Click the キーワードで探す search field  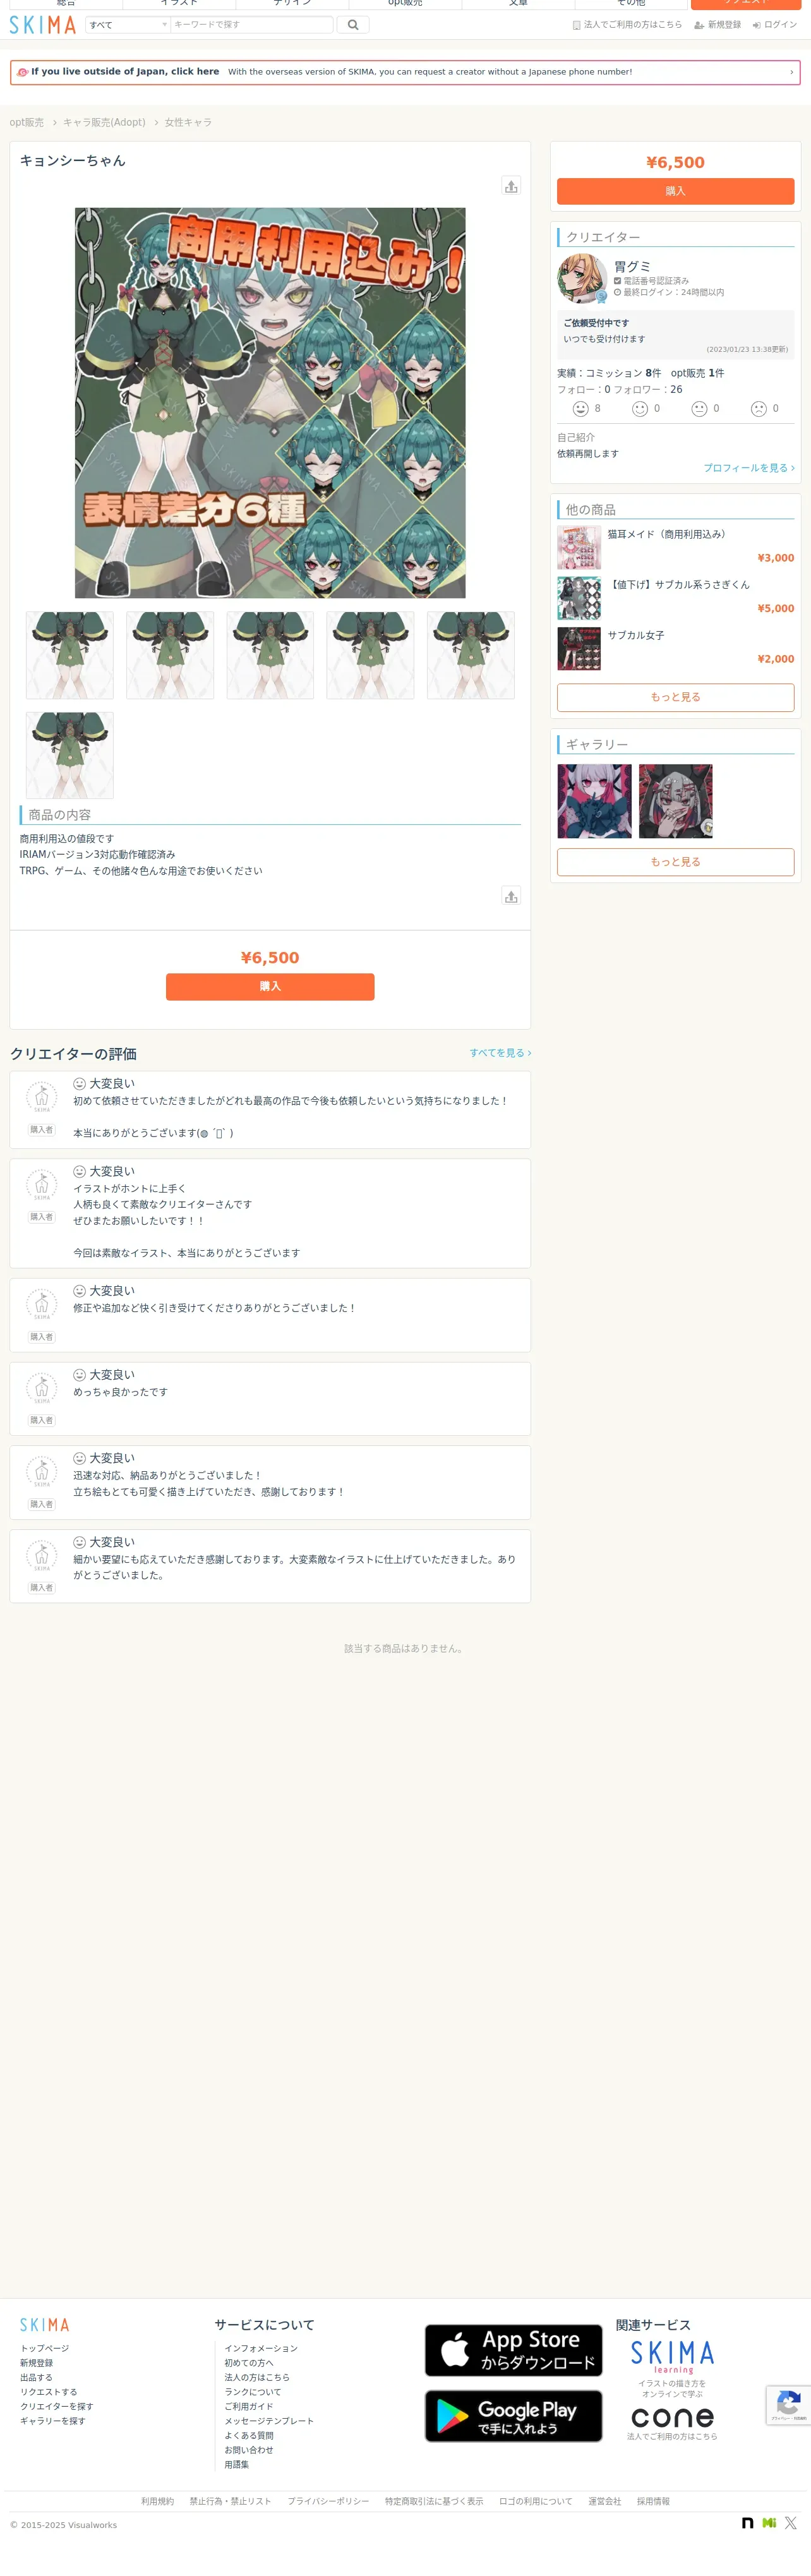click(251, 25)
